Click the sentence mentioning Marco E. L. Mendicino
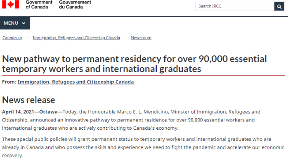 (x=131, y=120)
